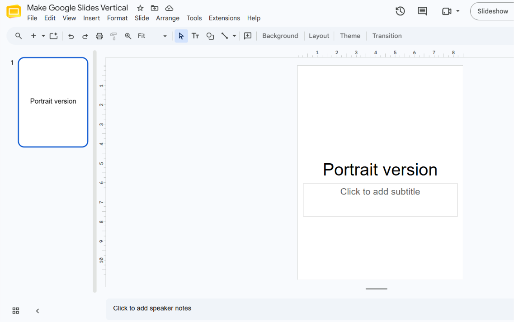Open the Slide menu
514x322 pixels.
(142, 18)
